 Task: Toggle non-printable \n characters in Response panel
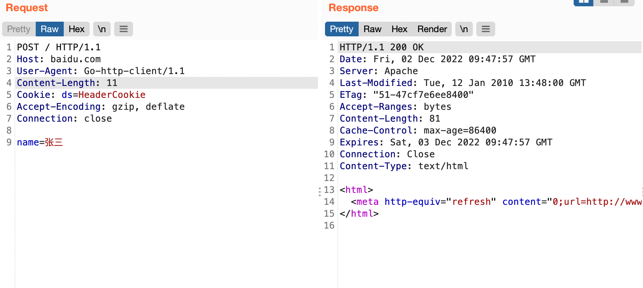(464, 29)
